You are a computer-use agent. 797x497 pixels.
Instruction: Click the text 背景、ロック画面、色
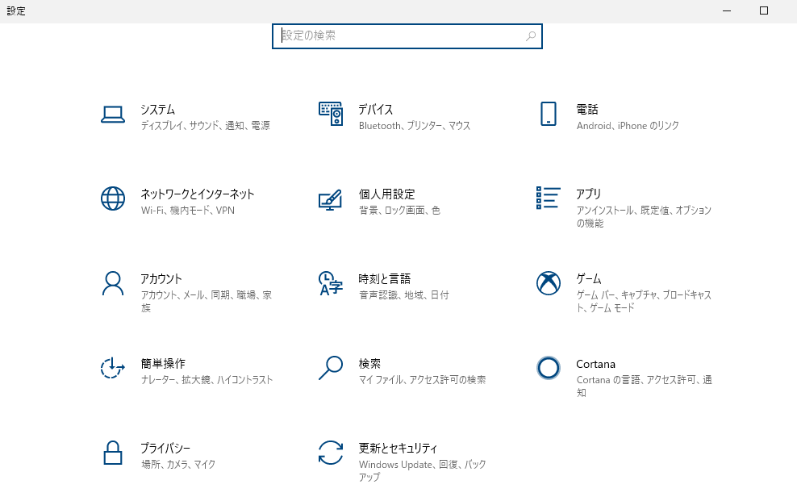[399, 210]
